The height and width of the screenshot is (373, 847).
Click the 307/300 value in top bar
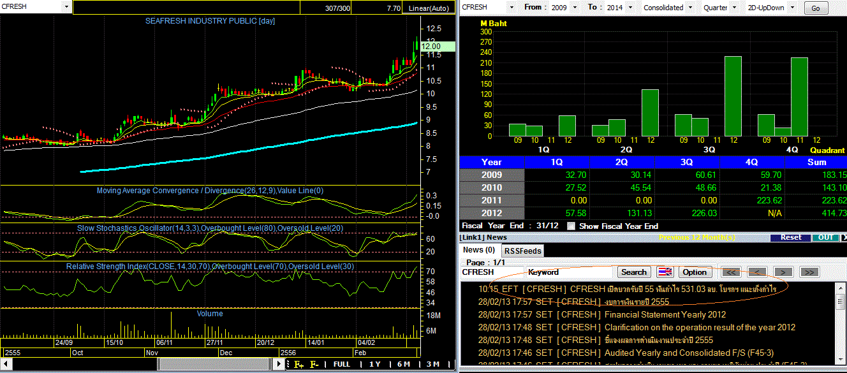point(337,8)
